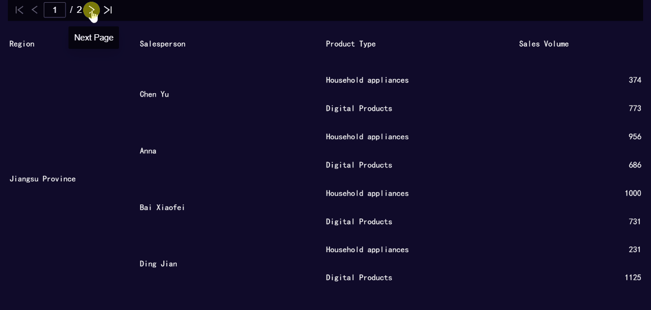Click the Next Page arrow
Image resolution: width=651 pixels, height=310 pixels.
(x=91, y=10)
